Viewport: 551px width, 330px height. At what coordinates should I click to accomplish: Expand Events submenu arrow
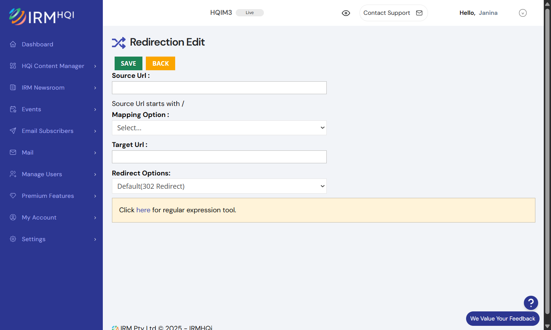coord(95,109)
